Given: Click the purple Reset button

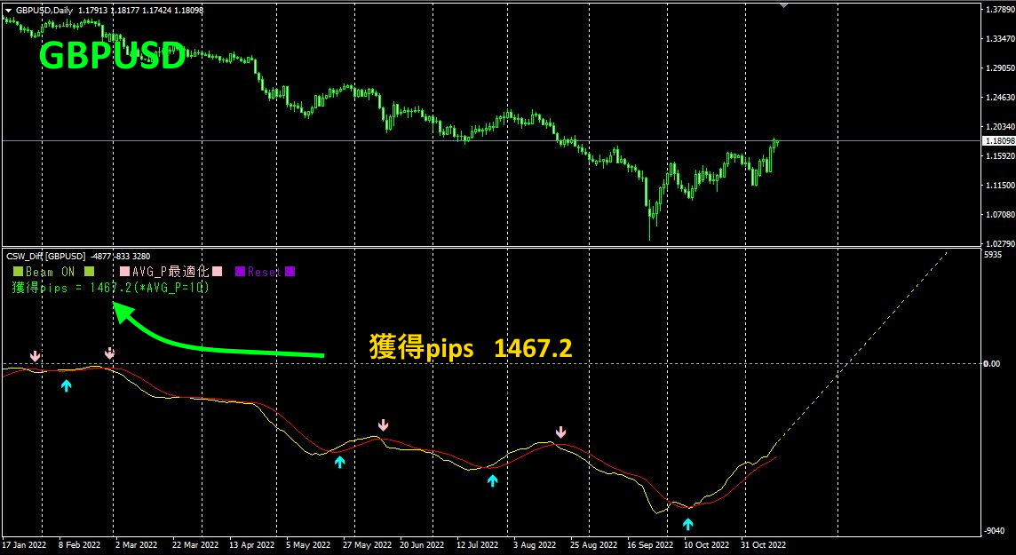Looking at the screenshot, I should point(265,272).
